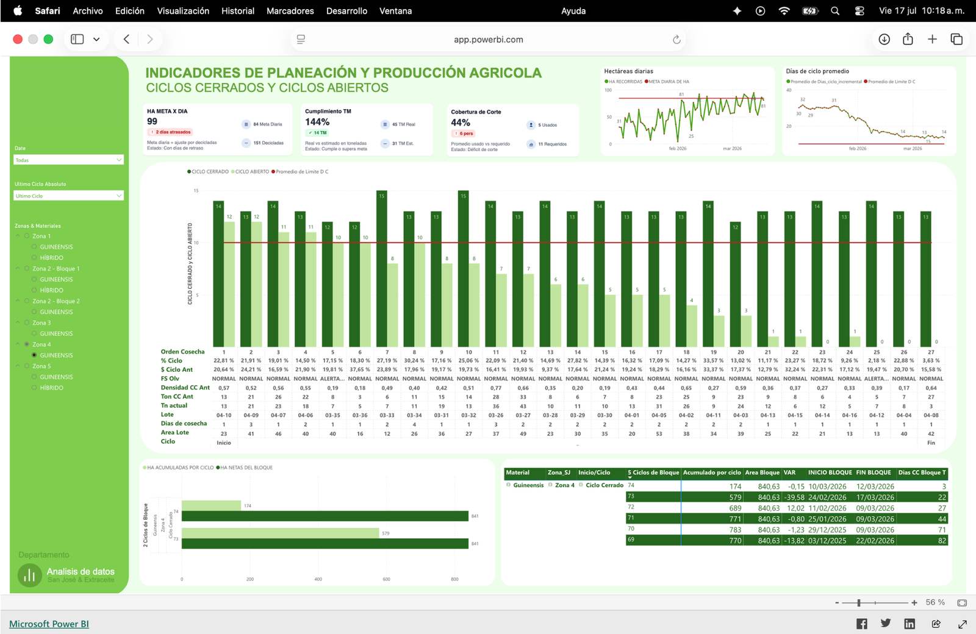
Task: Click the CICLO ABIERTO legend swatch
Action: click(233, 172)
